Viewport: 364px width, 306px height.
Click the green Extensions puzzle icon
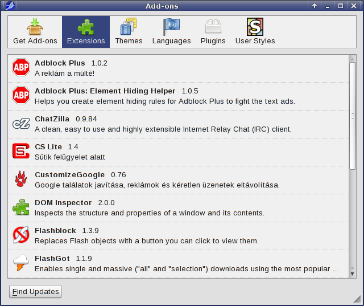(x=86, y=27)
